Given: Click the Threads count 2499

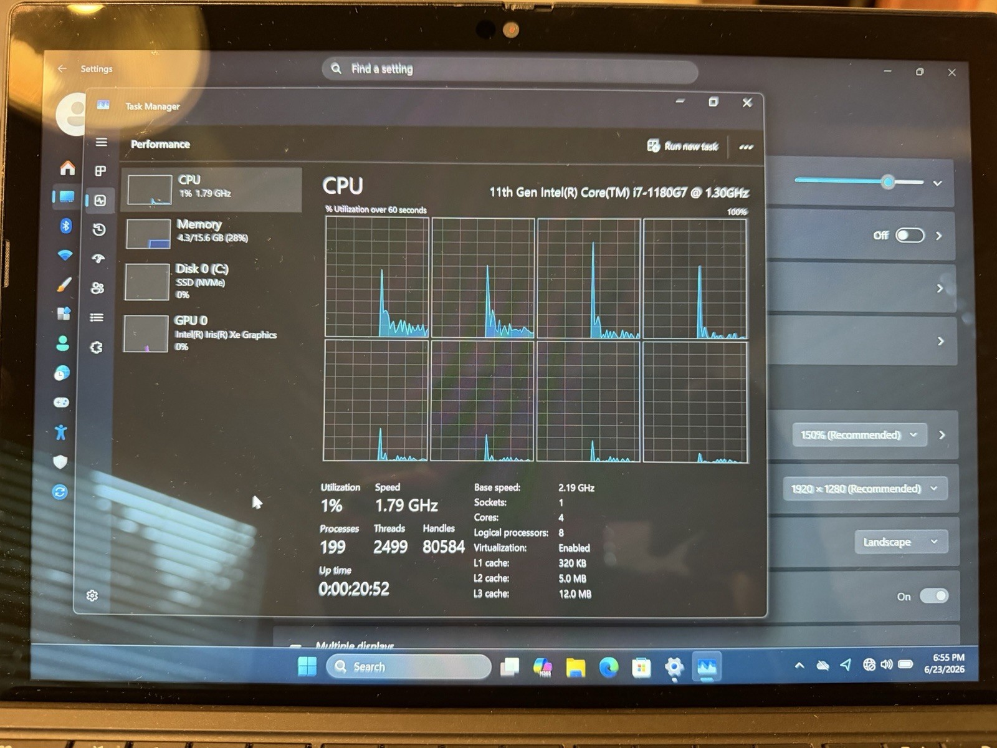Looking at the screenshot, I should (390, 547).
